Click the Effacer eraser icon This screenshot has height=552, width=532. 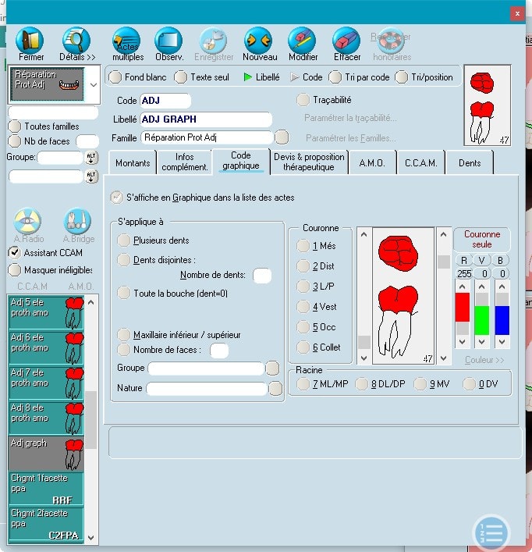pos(346,41)
